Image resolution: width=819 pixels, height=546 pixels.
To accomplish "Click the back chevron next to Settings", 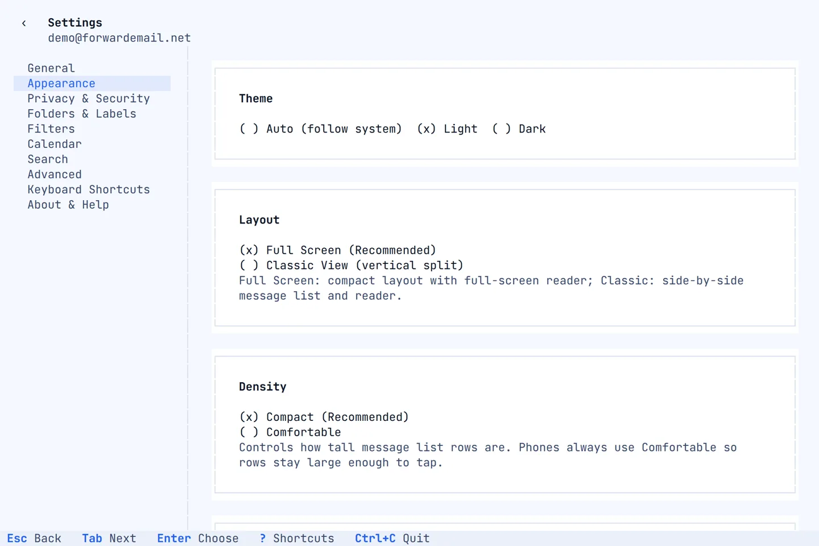I will (x=24, y=23).
